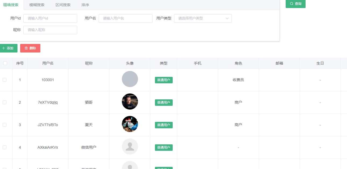347x169 pixels.
Task: Switch to the 精确搜索 tab
Action: click(11, 5)
